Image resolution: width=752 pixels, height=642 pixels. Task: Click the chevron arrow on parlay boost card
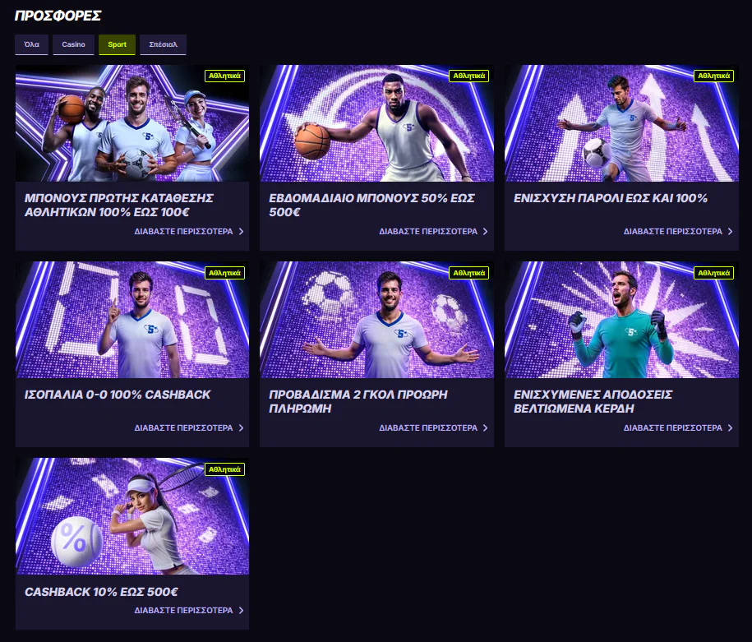(x=730, y=231)
